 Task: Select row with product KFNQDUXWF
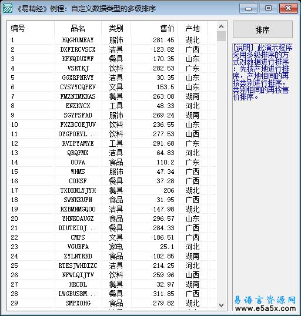(112, 59)
